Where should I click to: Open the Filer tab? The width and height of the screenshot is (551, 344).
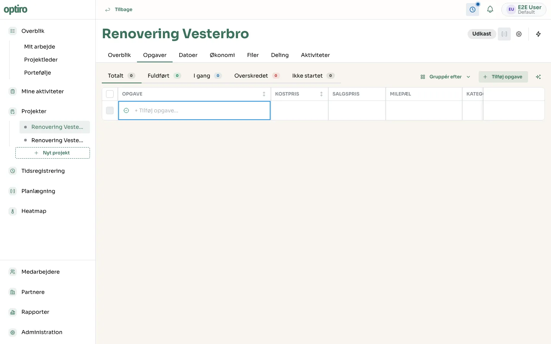pos(253,55)
